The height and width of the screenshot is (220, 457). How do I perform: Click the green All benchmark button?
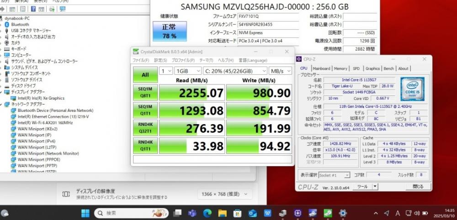[145, 75]
